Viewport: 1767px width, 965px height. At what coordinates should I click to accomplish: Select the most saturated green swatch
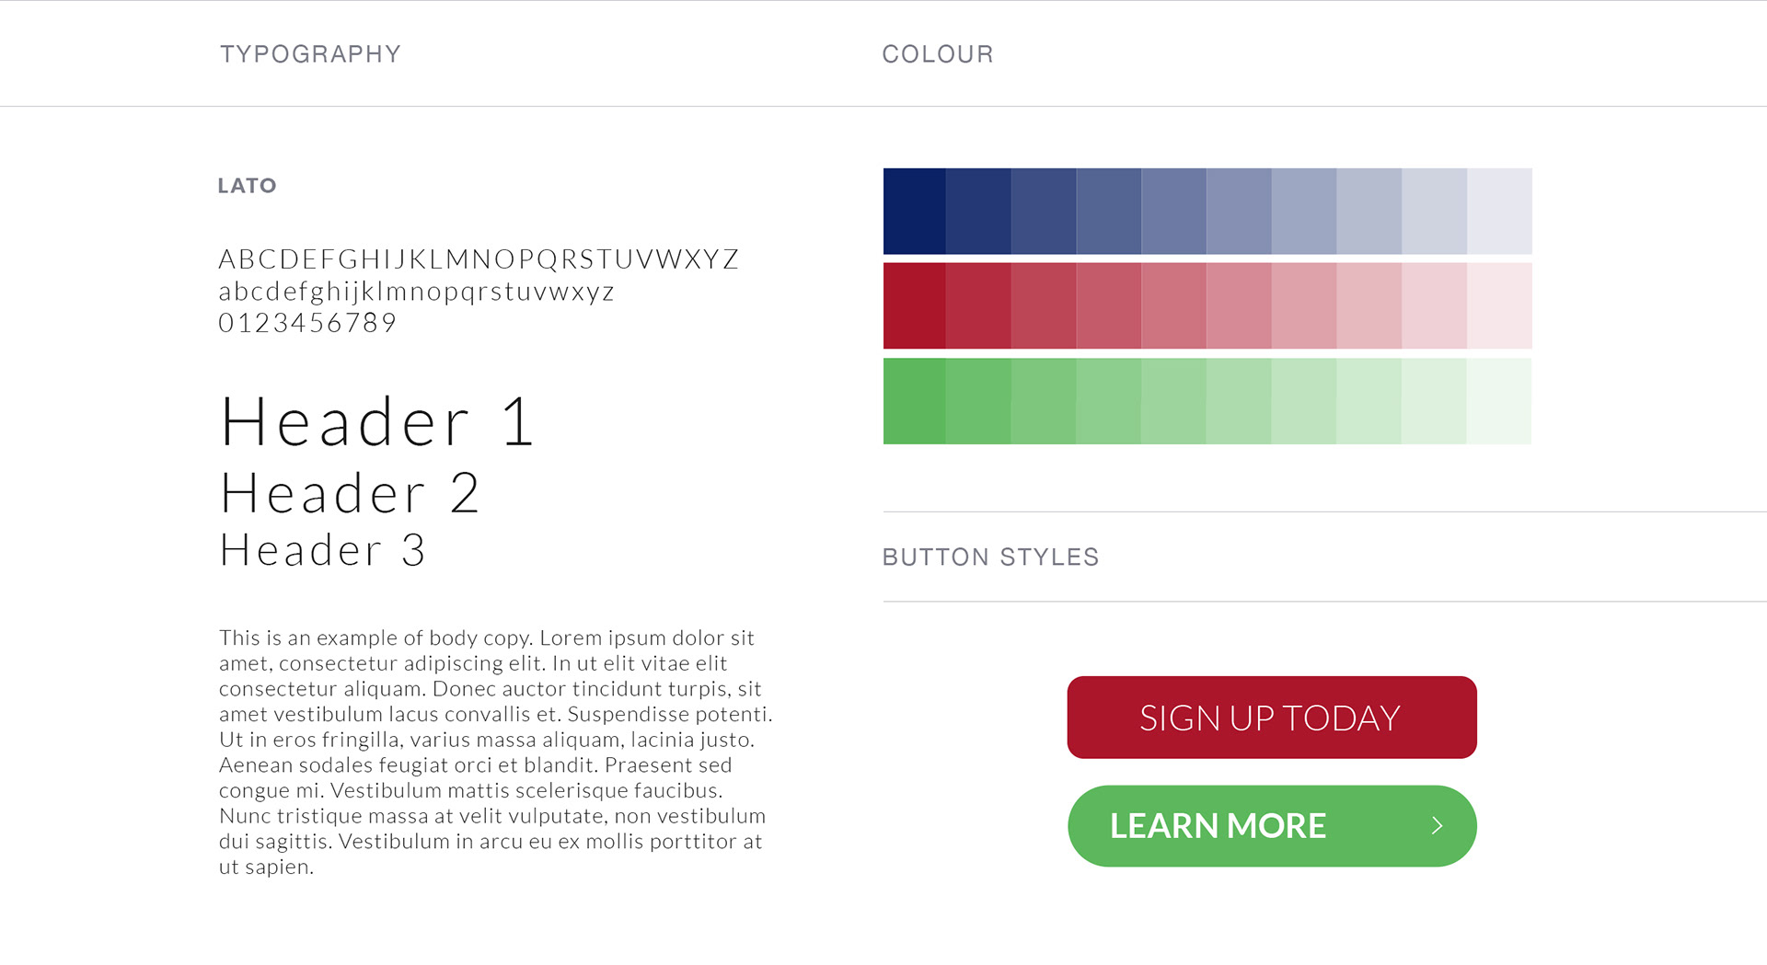(915, 401)
